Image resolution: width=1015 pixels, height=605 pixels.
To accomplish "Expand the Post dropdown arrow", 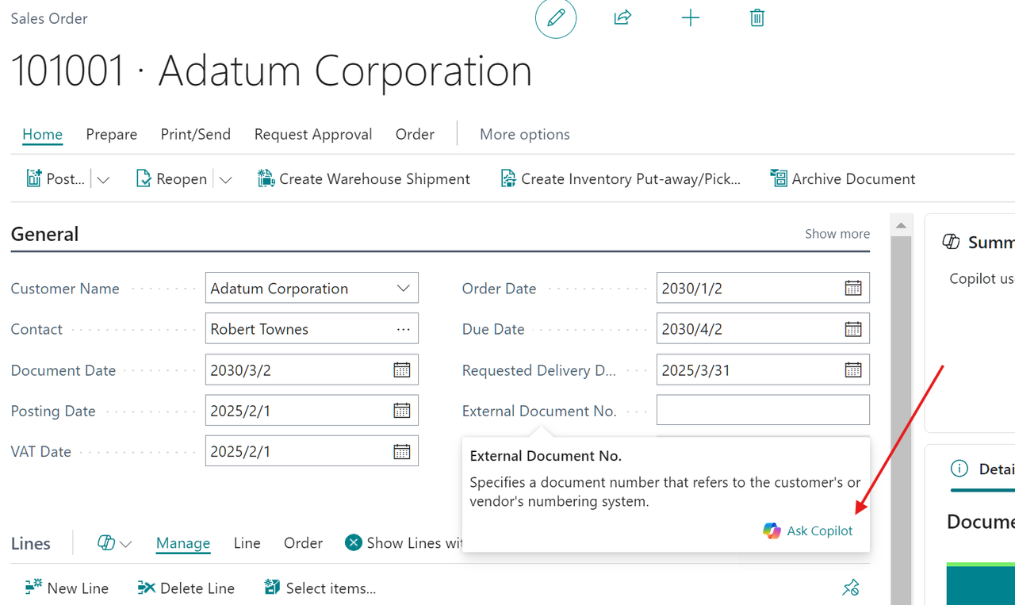I will click(x=103, y=179).
